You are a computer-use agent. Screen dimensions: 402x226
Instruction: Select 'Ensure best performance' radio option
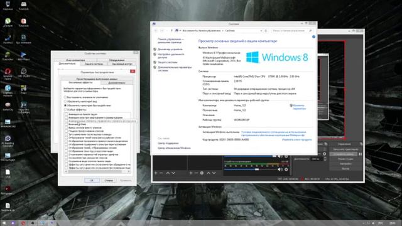65,105
